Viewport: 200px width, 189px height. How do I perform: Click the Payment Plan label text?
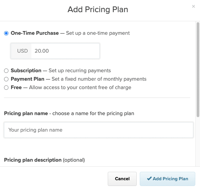click(28, 79)
